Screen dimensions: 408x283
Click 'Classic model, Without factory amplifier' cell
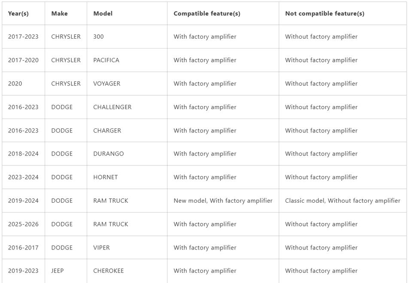pos(343,201)
